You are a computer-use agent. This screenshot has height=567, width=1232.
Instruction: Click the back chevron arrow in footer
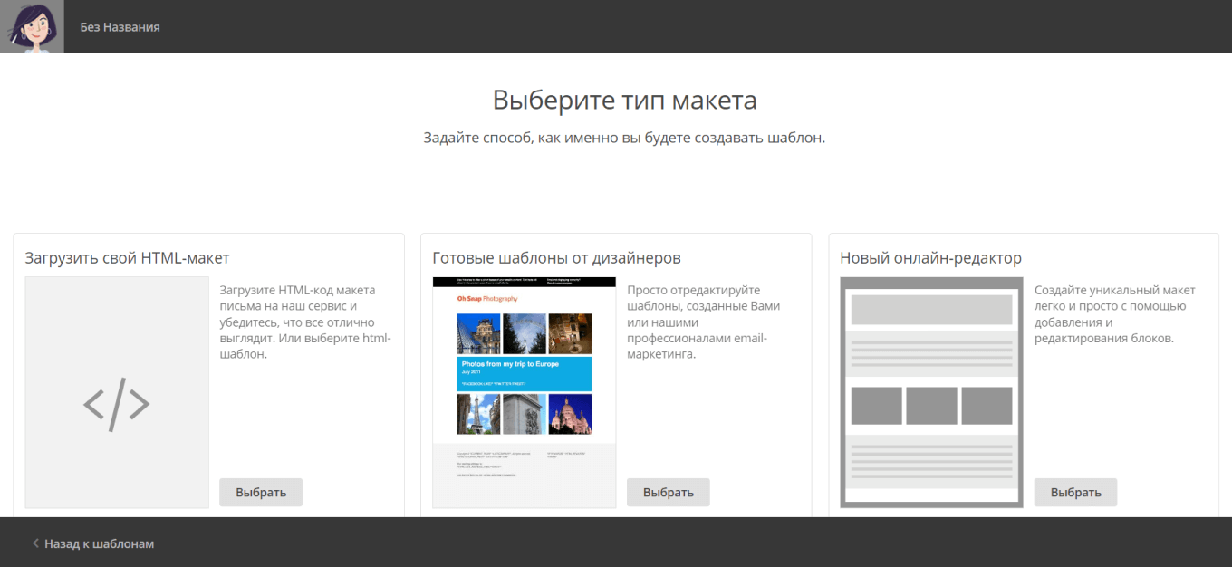(35, 543)
